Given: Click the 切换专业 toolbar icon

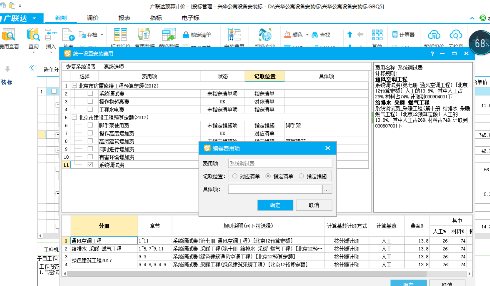Looking at the screenshot, I should (x=265, y=35).
